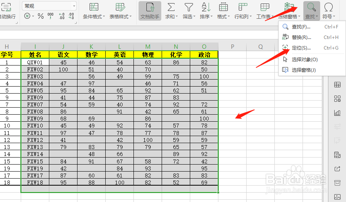Screen dimensions: 346x202
Task: Choose 查找(F)... from the menu
Action: click(312, 27)
